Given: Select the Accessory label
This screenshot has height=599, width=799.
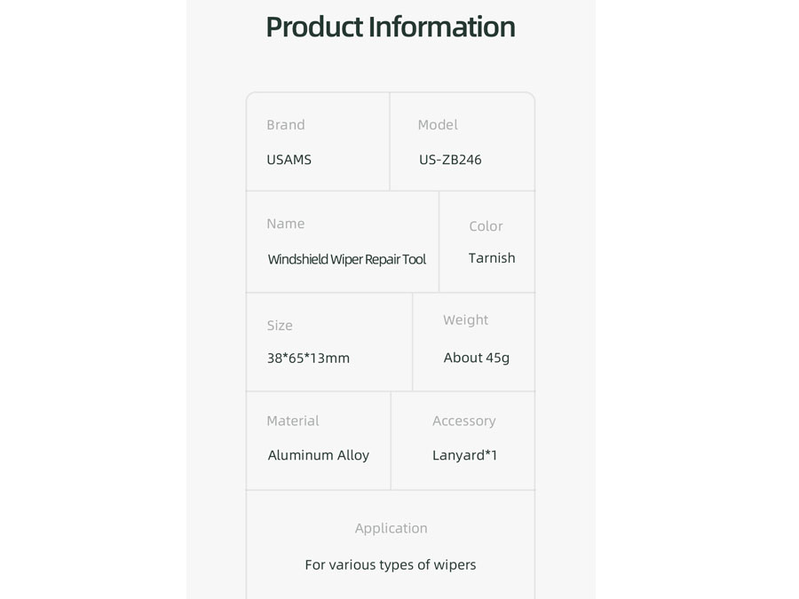Looking at the screenshot, I should tap(463, 421).
